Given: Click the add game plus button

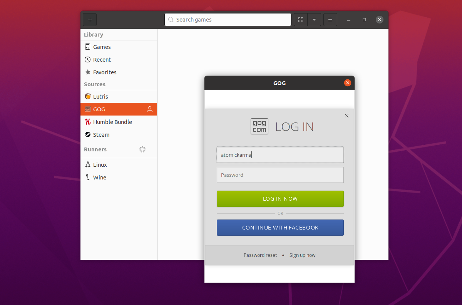Looking at the screenshot, I should [x=89, y=19].
